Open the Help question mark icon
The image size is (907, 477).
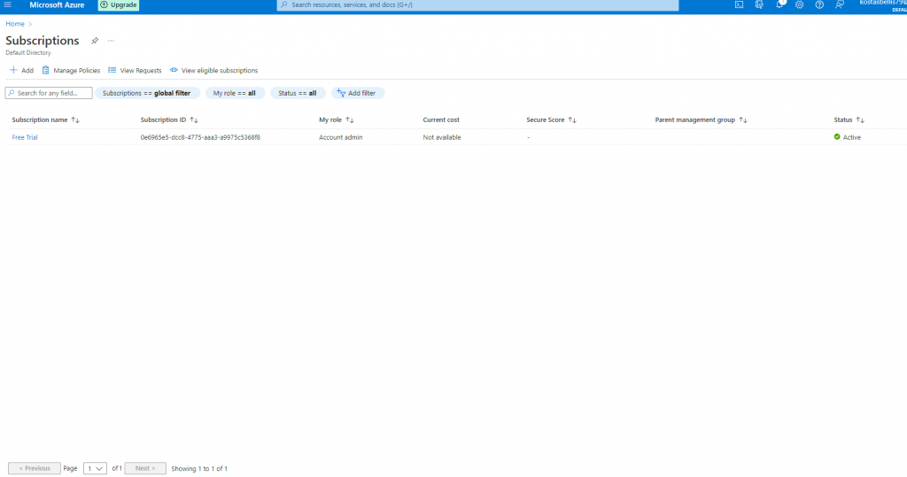(x=819, y=5)
